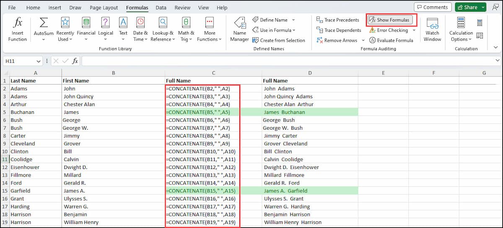Open the More Functions icon
This screenshot has width=503, height=228.
click(x=210, y=23)
